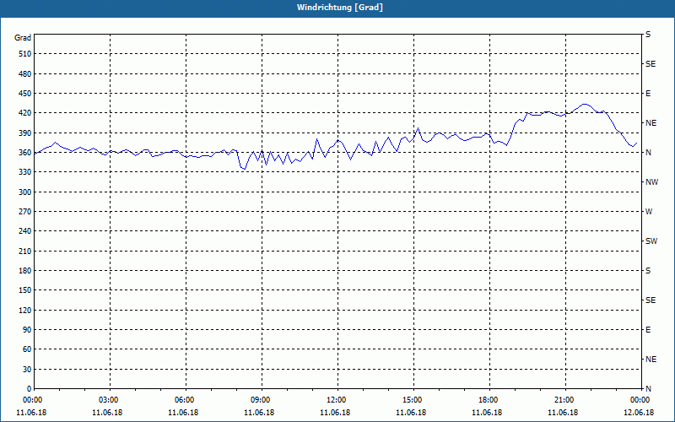Click the NW compass label on right axis
This screenshot has width=675, height=422.
[x=651, y=182]
